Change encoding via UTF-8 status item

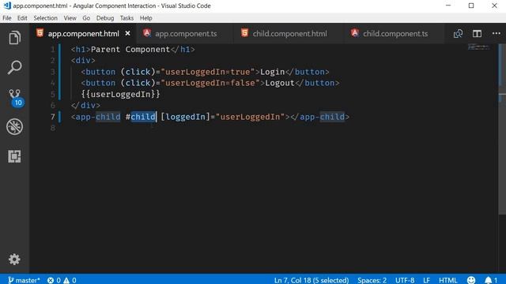point(405,280)
